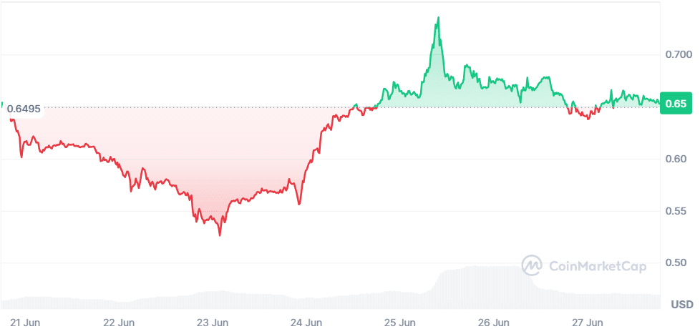The height and width of the screenshot is (329, 700).
Task: Click the CoinMarketCap watermark text
Action: click(597, 267)
